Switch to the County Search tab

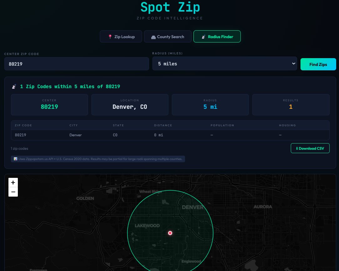[168, 37]
